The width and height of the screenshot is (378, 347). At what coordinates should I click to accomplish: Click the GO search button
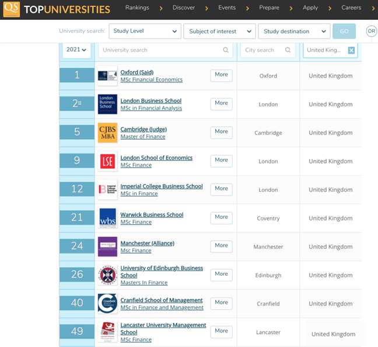pos(344,31)
